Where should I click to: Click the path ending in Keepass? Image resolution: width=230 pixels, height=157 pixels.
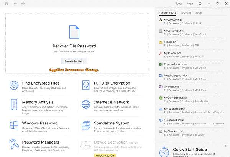click(x=194, y=113)
